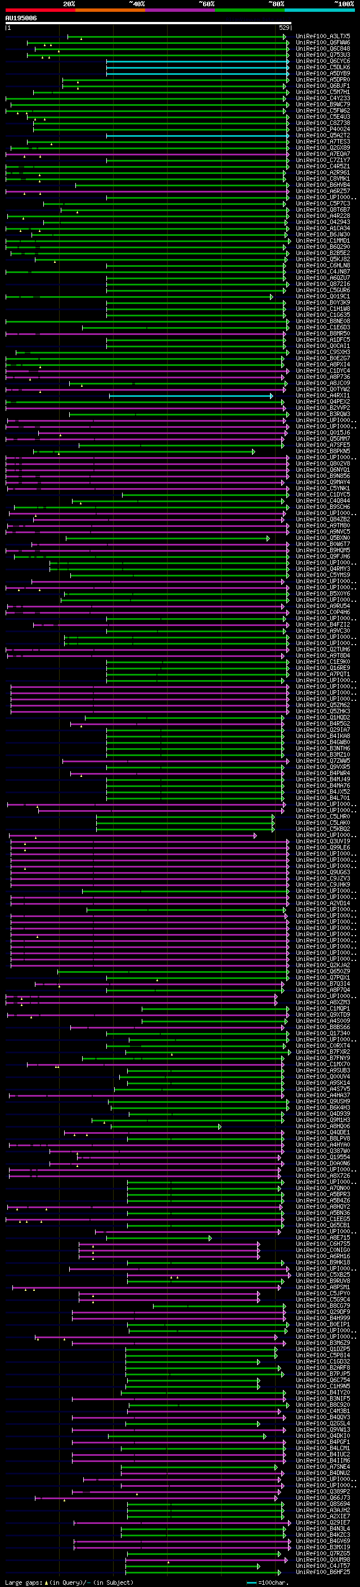
Task: Click the UniRef100_A3AJH2 label
Action: click(x=323, y=1510)
